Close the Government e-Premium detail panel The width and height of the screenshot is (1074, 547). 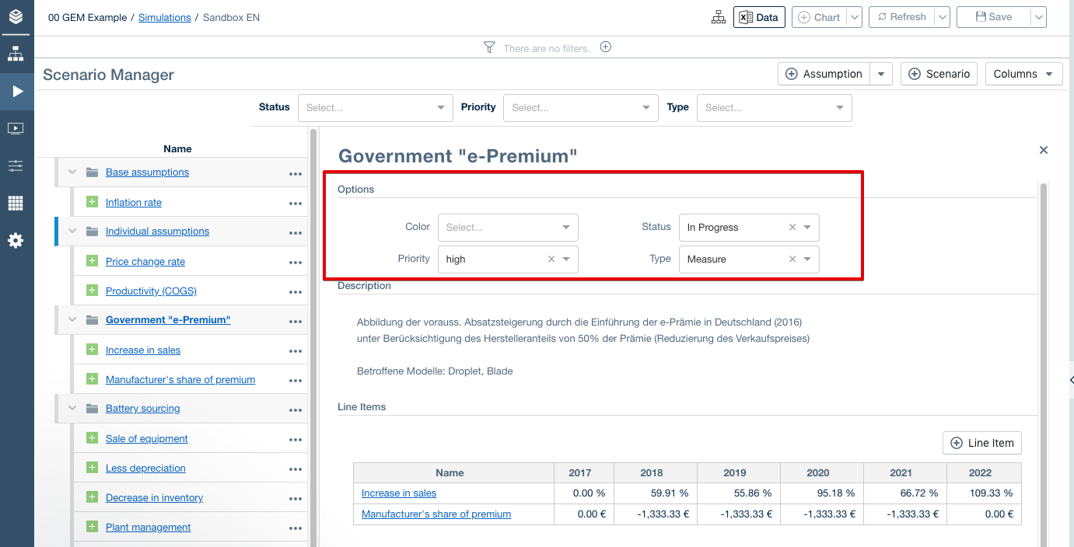(x=1044, y=150)
